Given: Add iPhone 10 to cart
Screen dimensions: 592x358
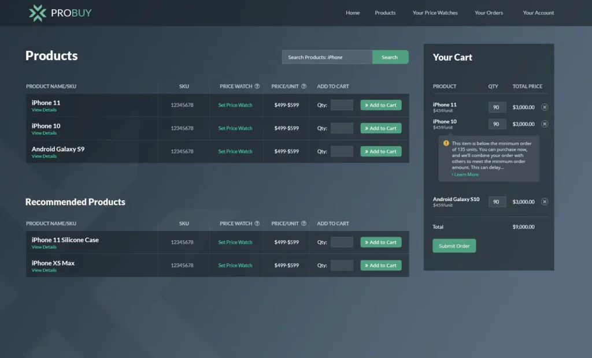Looking at the screenshot, I should 381,128.
